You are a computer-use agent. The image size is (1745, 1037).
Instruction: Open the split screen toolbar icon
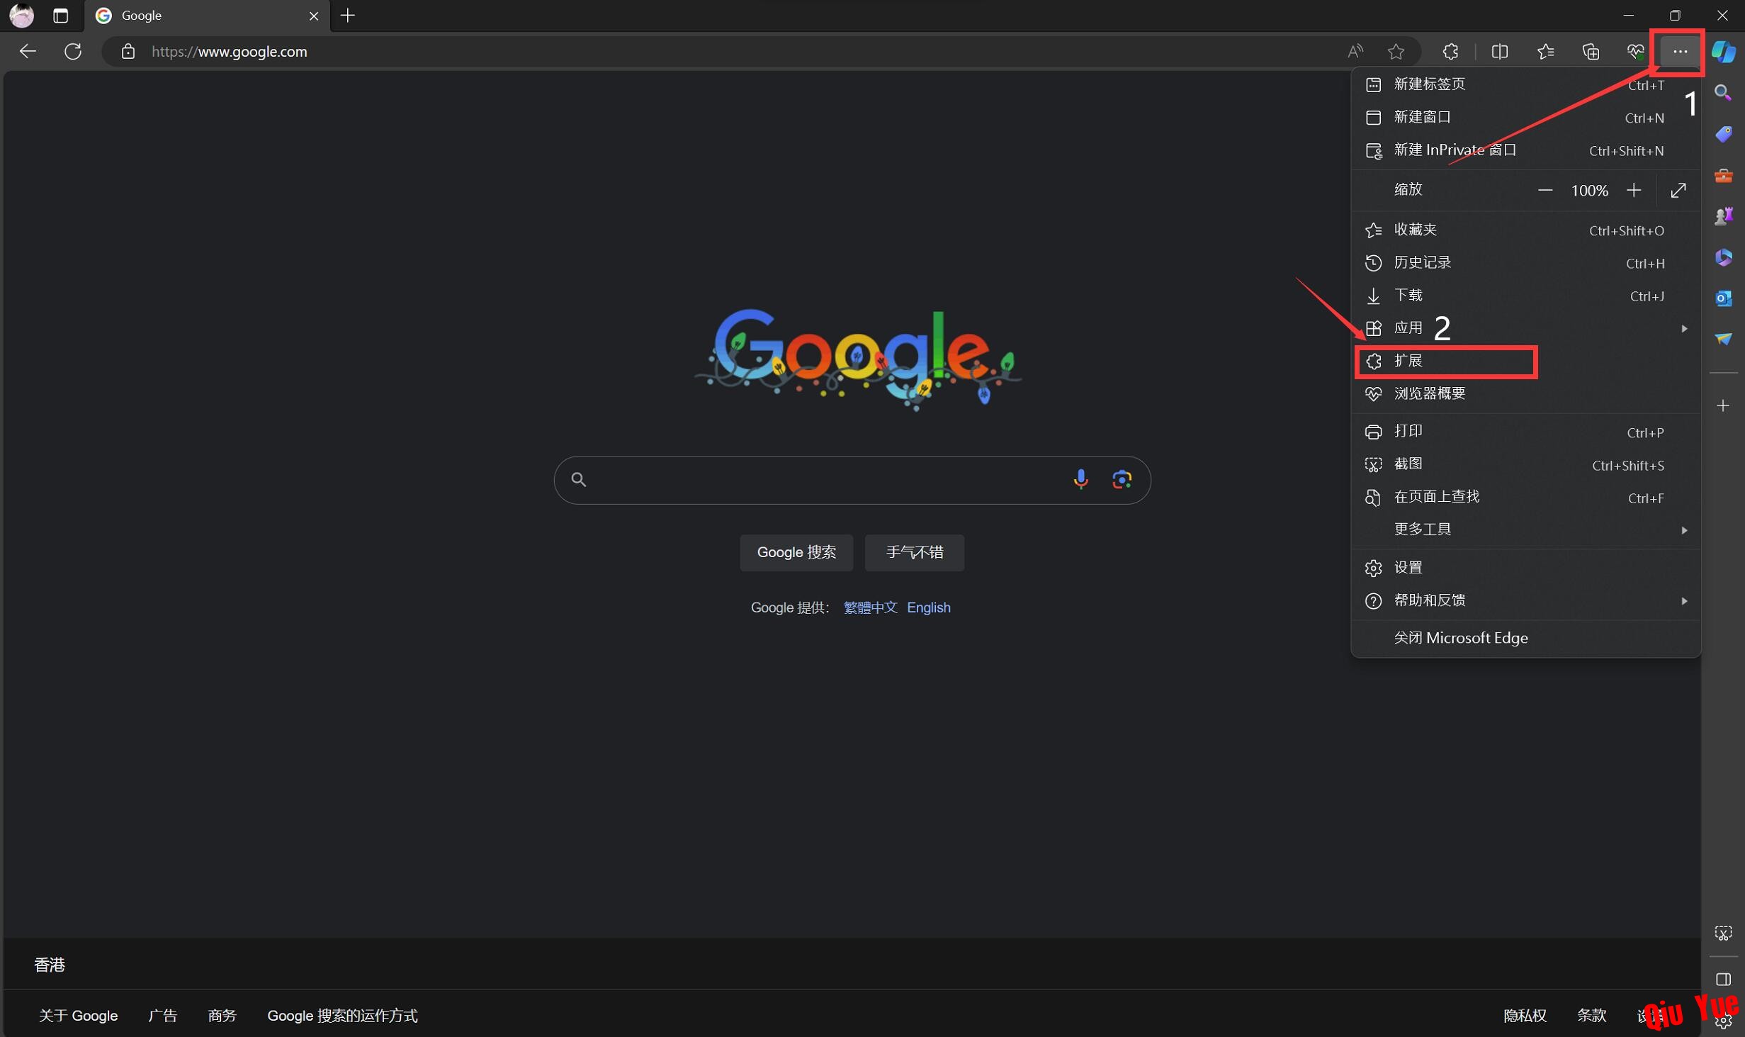pos(1499,51)
